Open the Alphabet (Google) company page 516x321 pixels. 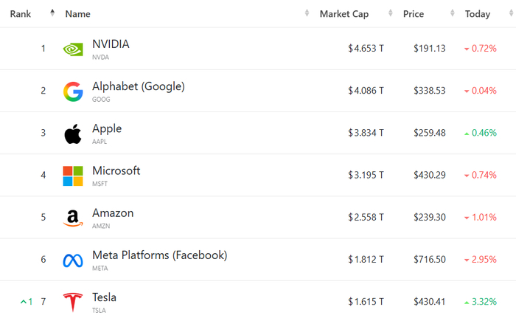coord(138,86)
